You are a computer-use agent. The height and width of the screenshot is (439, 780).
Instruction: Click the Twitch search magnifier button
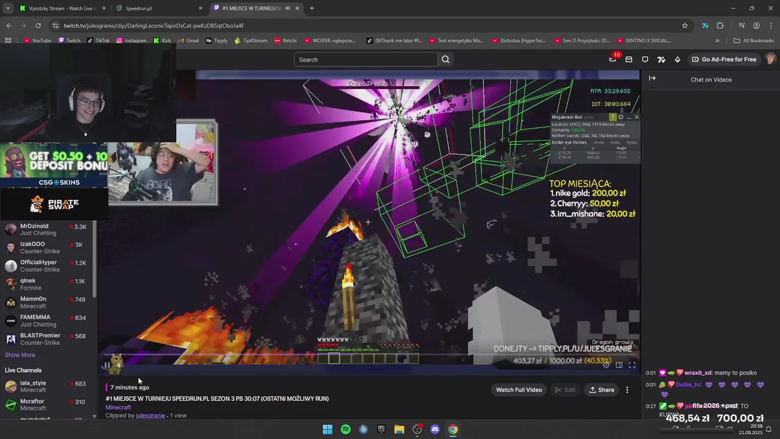pyautogui.click(x=445, y=59)
